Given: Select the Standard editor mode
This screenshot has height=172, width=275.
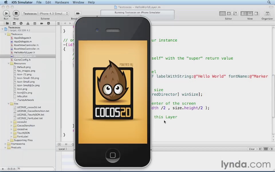Looking at the screenshot, I should tap(222, 13).
